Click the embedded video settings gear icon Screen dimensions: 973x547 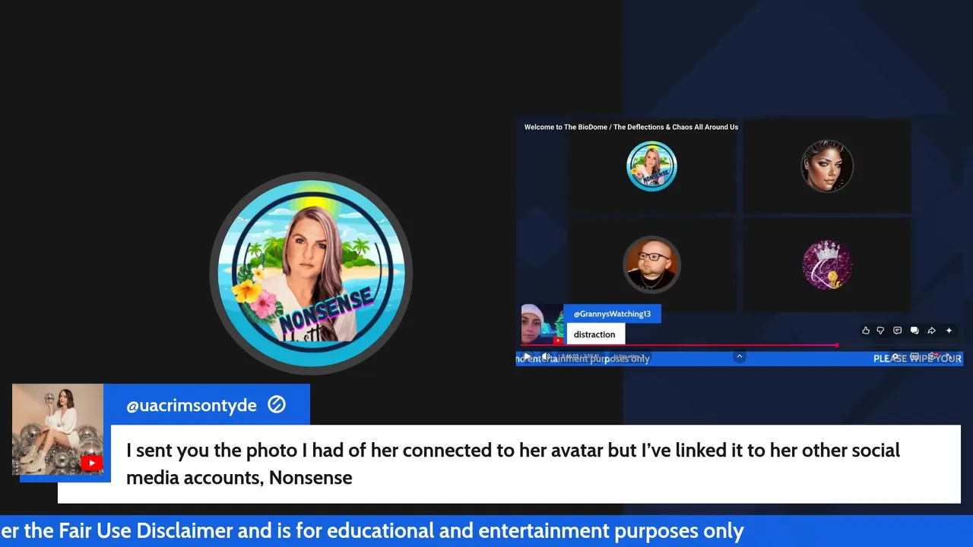(x=932, y=356)
